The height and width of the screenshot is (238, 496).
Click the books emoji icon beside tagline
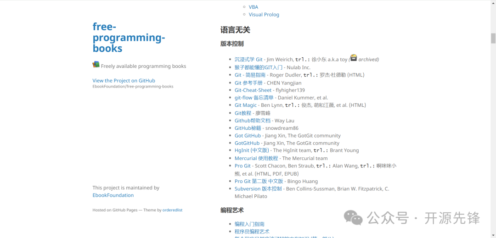click(x=96, y=64)
